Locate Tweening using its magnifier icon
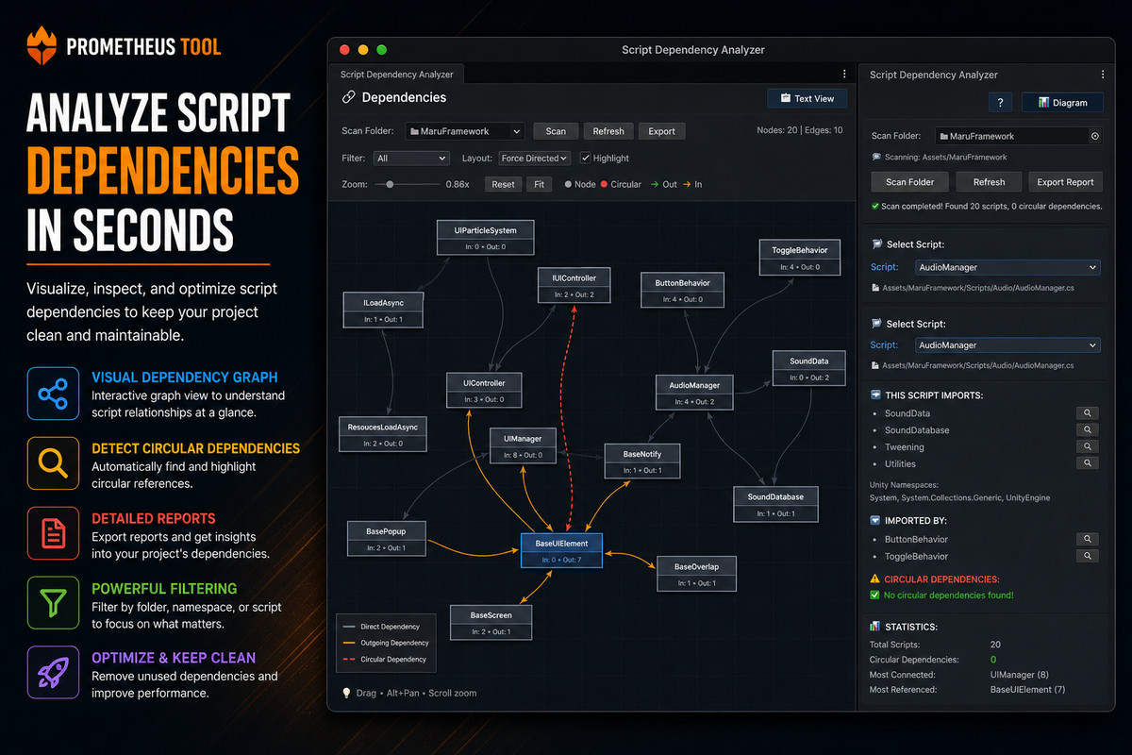This screenshot has width=1132, height=755. coord(1088,446)
